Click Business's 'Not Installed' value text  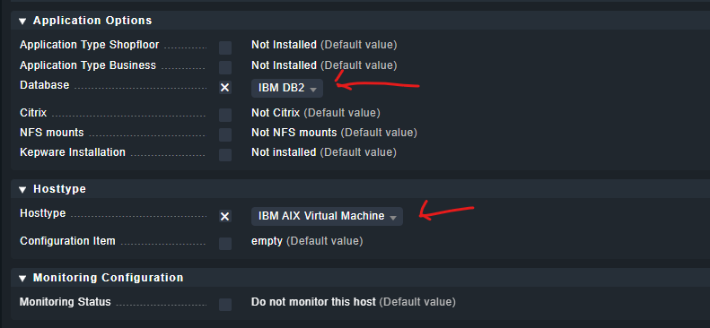coord(284,65)
